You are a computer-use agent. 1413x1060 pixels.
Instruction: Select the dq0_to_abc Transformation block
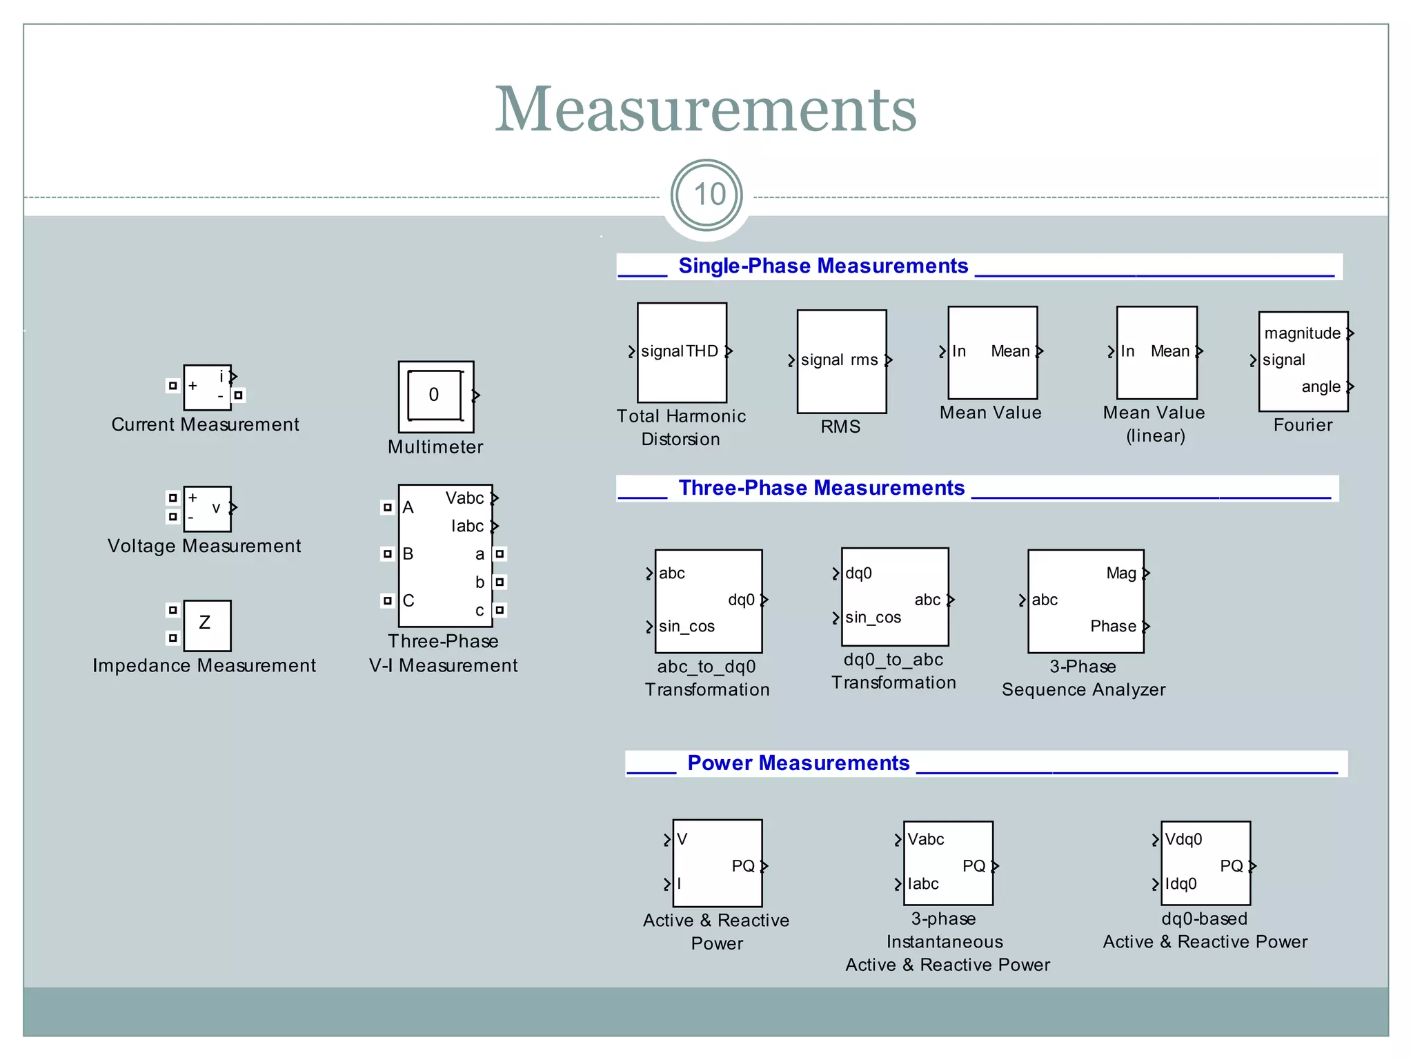coord(894,597)
